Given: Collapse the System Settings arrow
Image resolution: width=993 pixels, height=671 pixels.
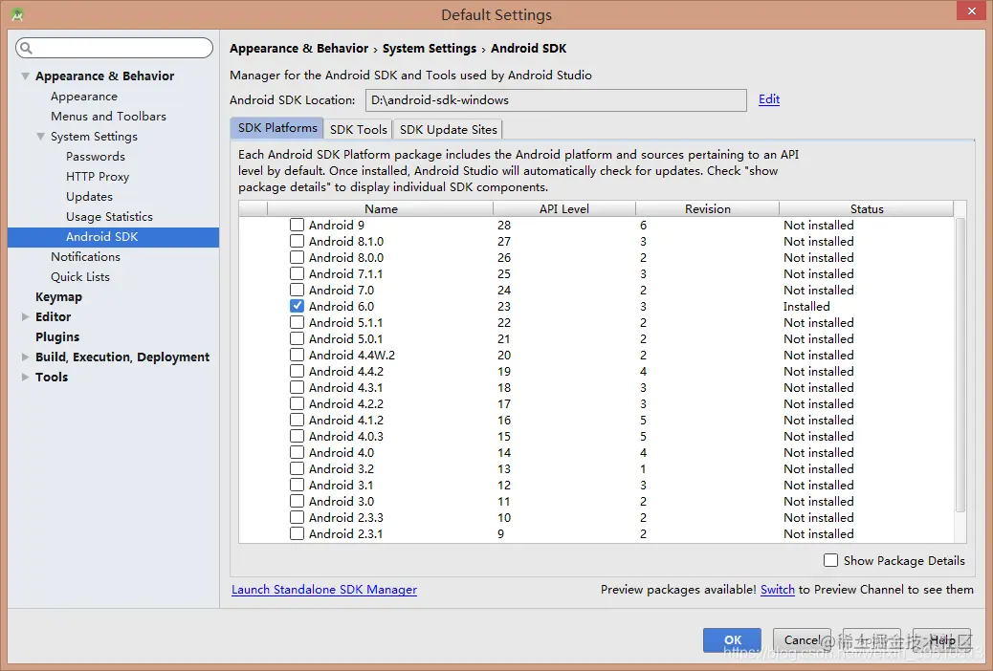Looking at the screenshot, I should coord(40,136).
